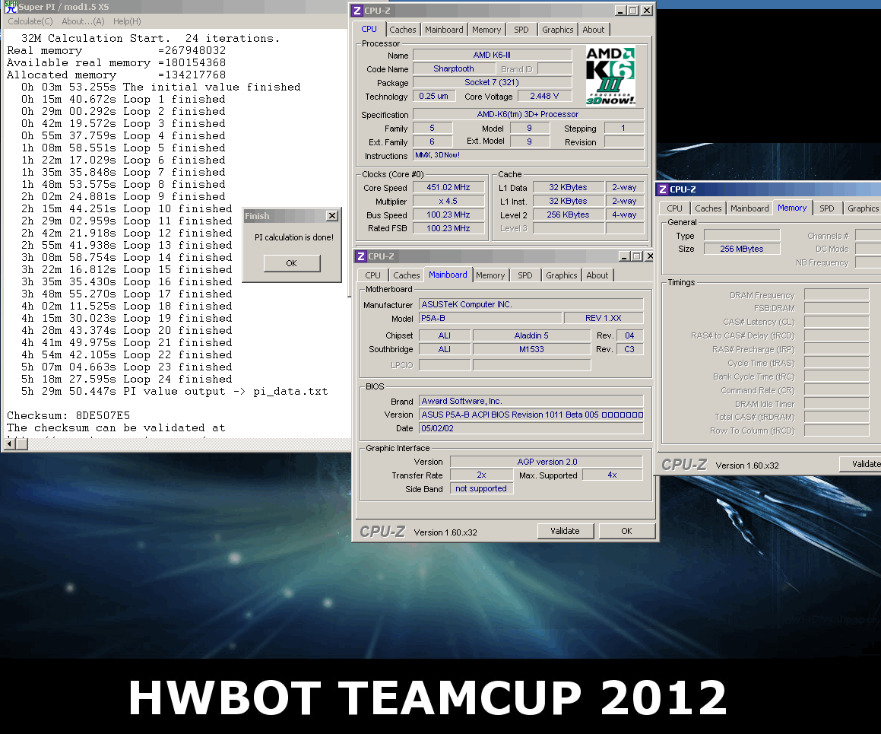The width and height of the screenshot is (881, 734).
Task: Select the Graphics tab in top CPU-Z window
Action: click(x=558, y=30)
